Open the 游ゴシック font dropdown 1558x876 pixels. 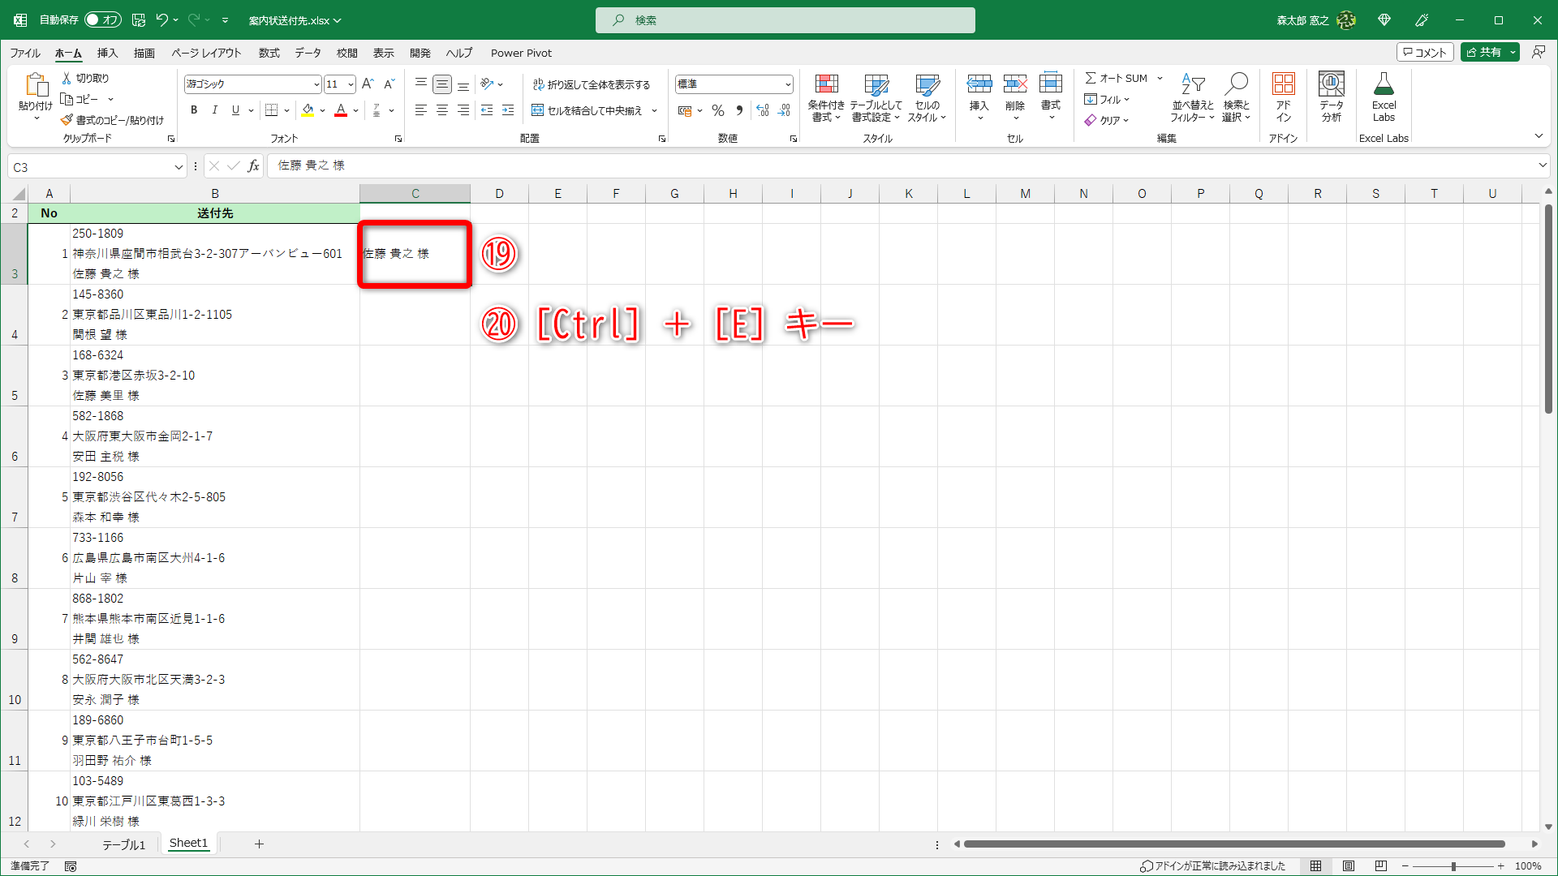click(316, 84)
